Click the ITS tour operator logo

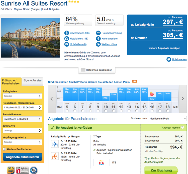(102, 162)
